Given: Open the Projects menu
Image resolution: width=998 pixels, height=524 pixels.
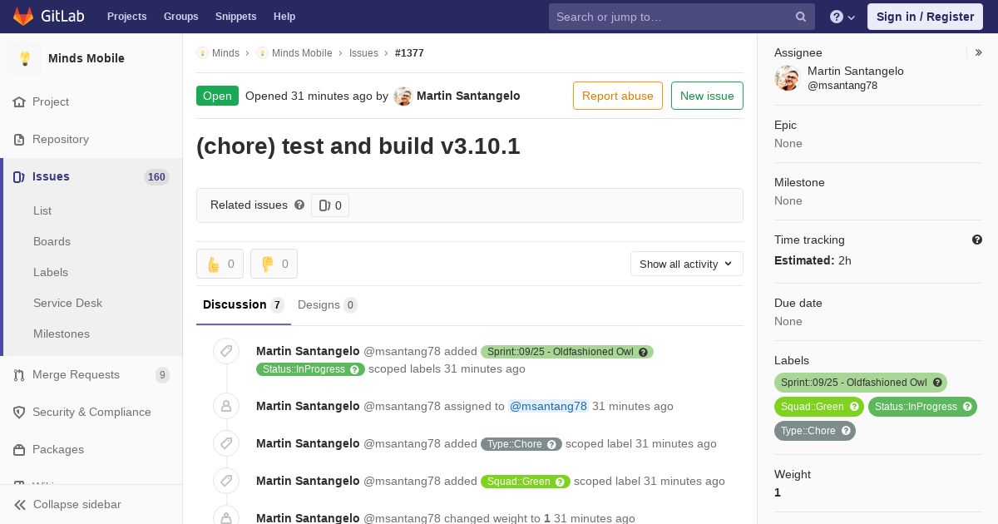Looking at the screenshot, I should click(x=126, y=17).
